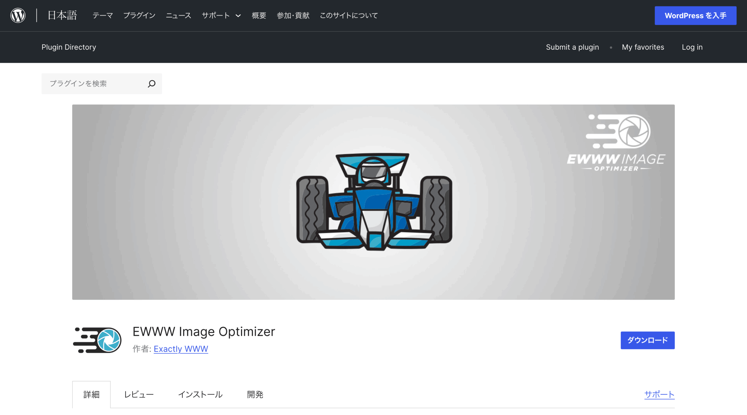The width and height of the screenshot is (747, 415).
Task: Open the サポート link beside the tabs
Action: point(659,395)
